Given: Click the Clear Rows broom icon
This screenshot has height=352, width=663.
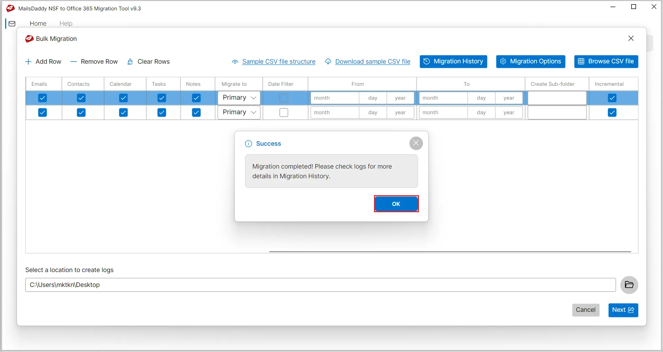Looking at the screenshot, I should point(130,62).
